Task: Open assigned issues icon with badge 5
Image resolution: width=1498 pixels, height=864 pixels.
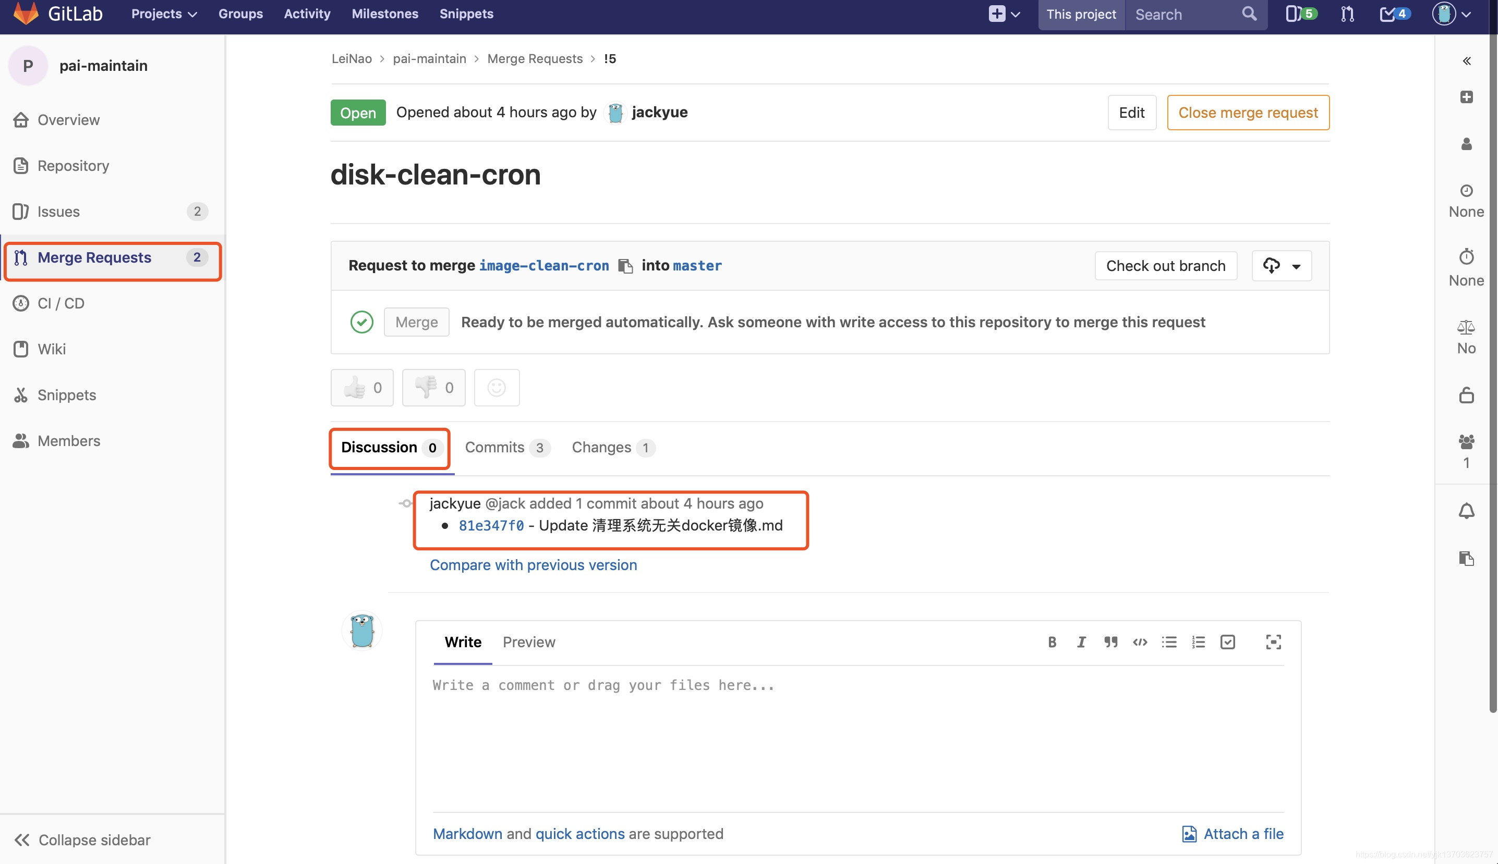Action: click(1301, 14)
